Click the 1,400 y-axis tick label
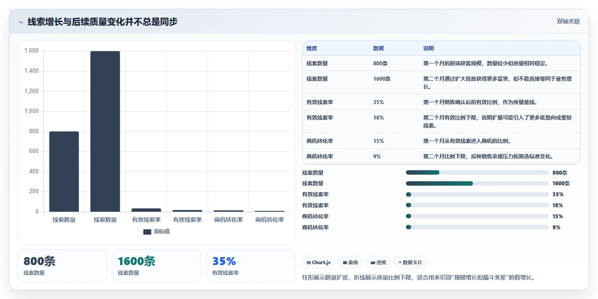 31,71
